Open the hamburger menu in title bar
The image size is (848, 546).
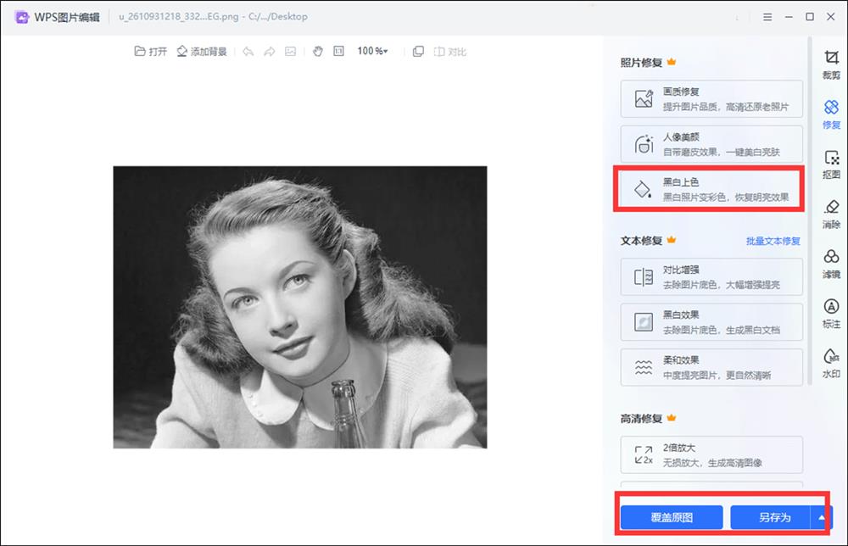tap(767, 17)
